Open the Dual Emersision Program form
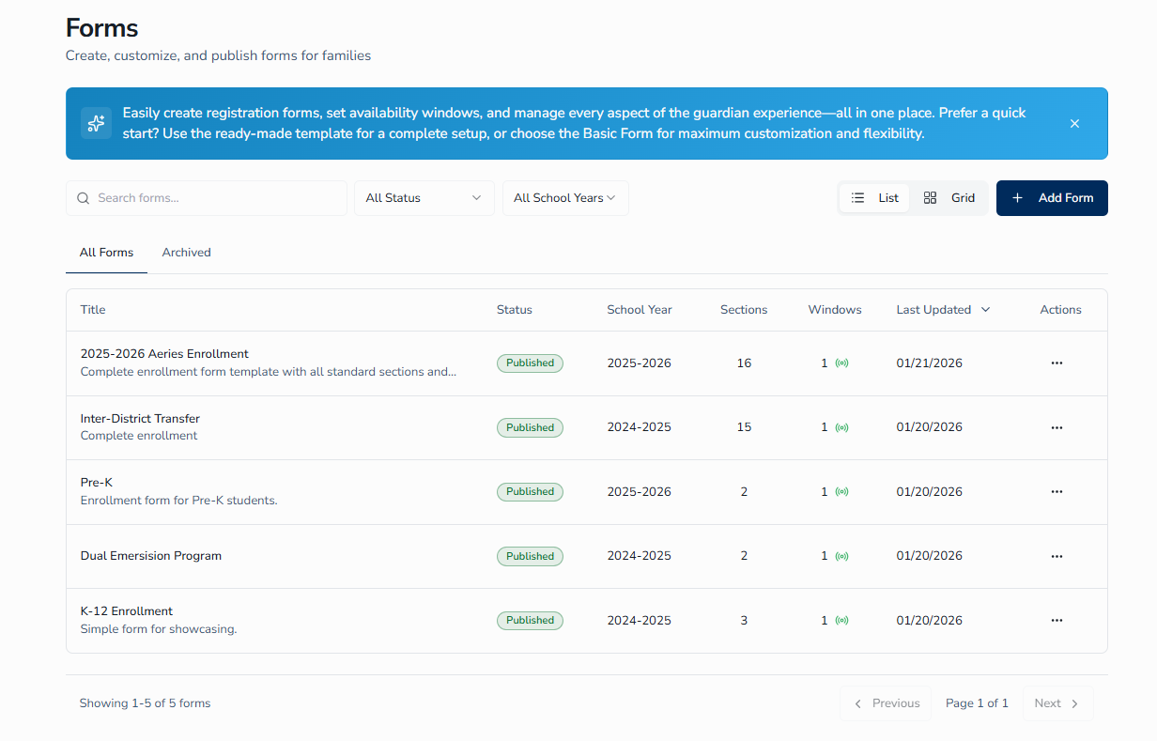This screenshot has height=741, width=1157. click(x=151, y=556)
